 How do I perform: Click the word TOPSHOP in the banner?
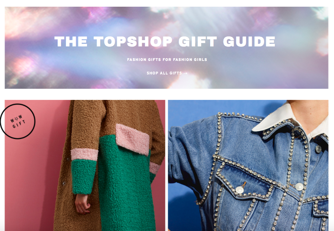coord(133,42)
